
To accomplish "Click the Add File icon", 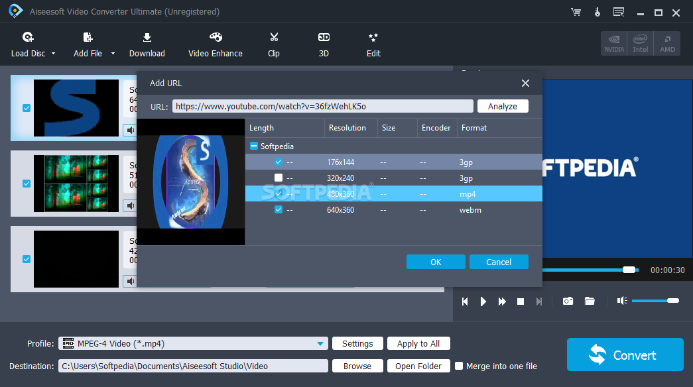I will (x=88, y=38).
